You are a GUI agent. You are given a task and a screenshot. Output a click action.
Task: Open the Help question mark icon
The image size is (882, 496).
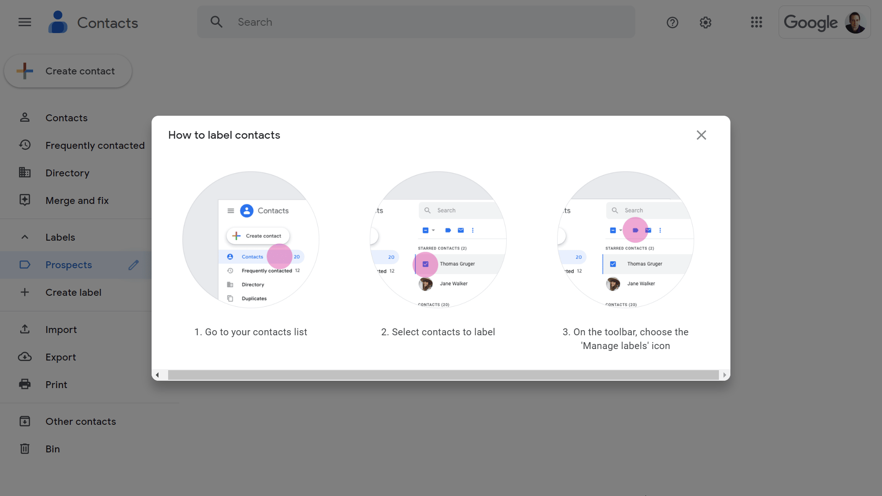coord(673,23)
